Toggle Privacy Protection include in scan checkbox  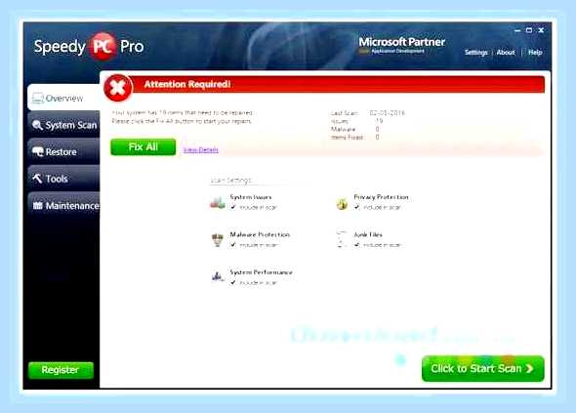(x=356, y=207)
